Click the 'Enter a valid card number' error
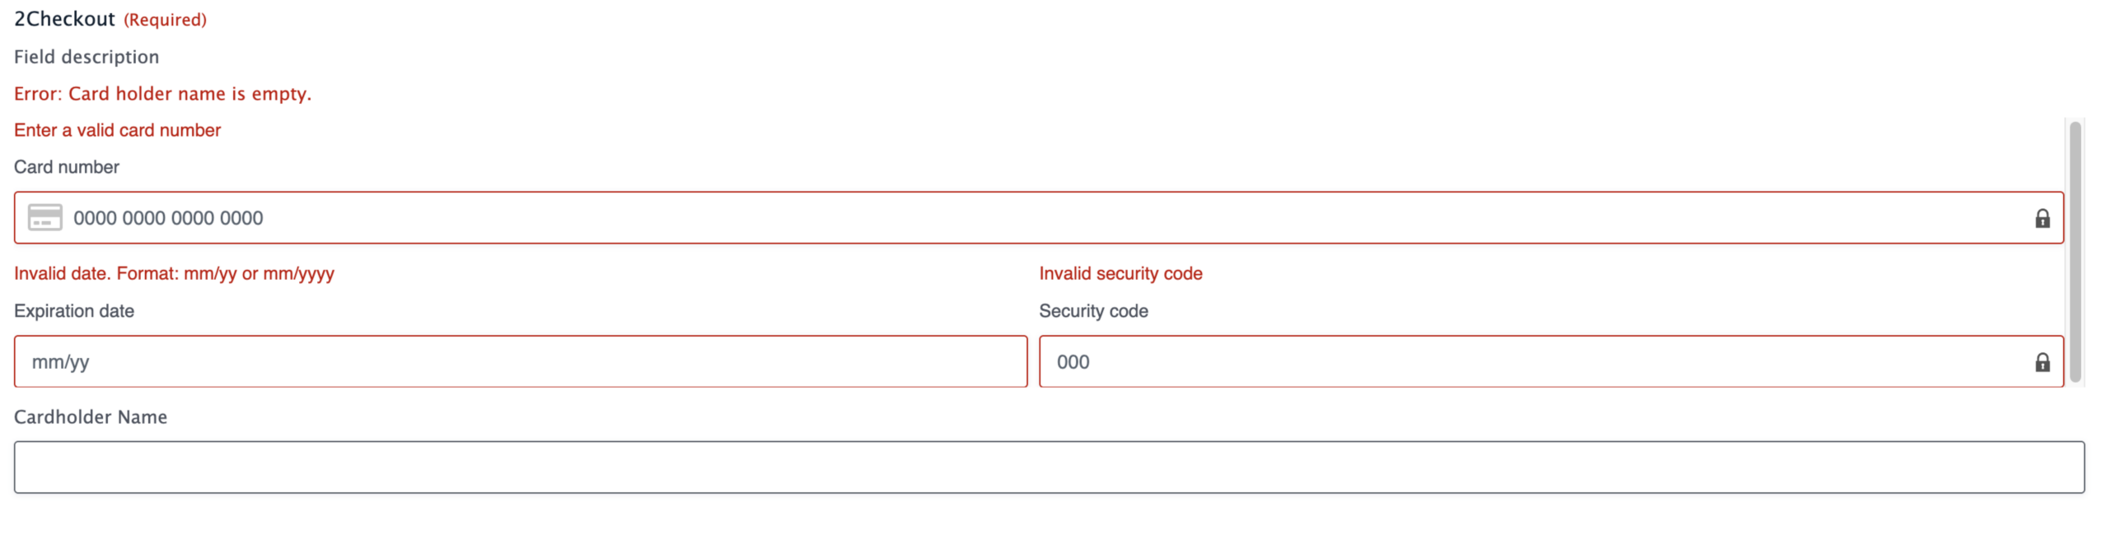 coord(117,130)
